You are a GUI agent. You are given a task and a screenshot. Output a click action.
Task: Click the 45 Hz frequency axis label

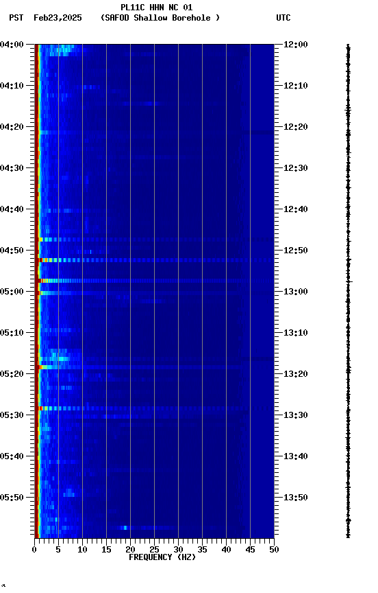(250, 550)
